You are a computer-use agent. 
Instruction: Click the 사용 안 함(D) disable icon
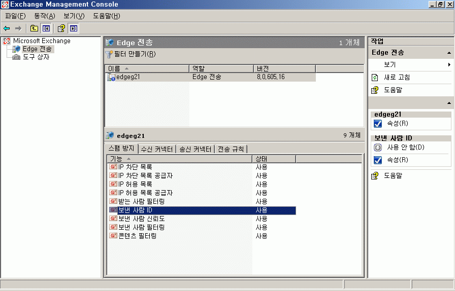[378, 148]
